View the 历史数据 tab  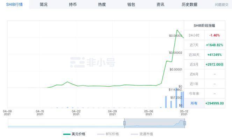(x=189, y=5)
